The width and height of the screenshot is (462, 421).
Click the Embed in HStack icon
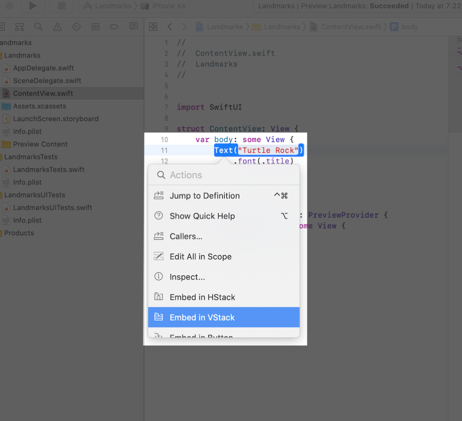point(158,297)
